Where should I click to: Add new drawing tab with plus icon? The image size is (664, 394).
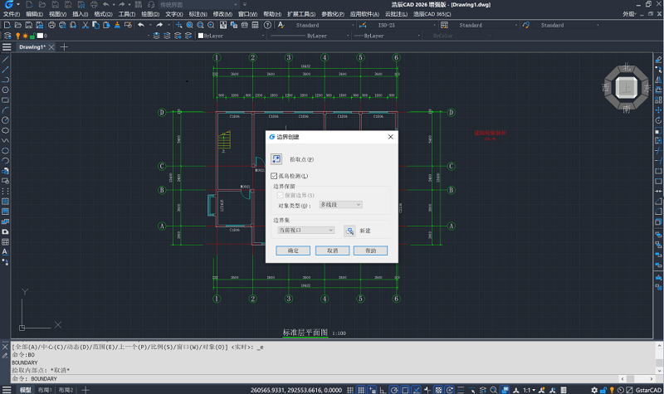coord(64,47)
